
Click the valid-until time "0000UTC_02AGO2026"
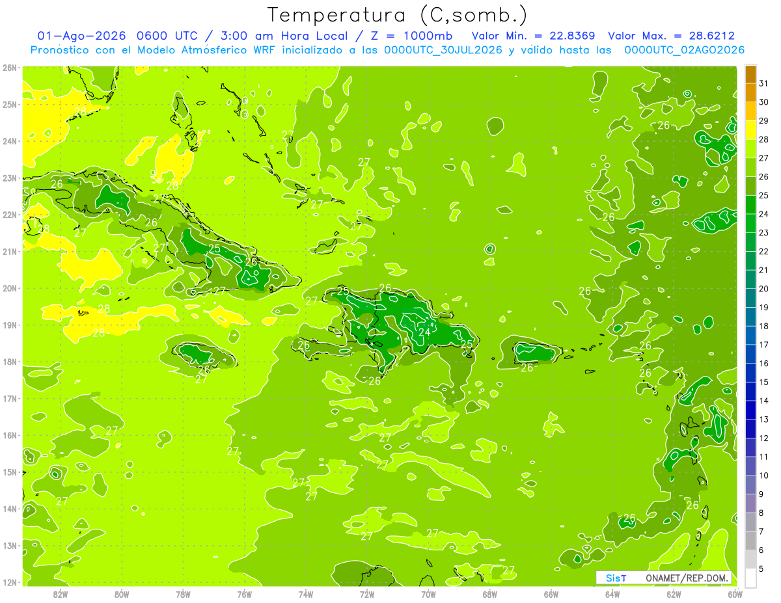684,50
